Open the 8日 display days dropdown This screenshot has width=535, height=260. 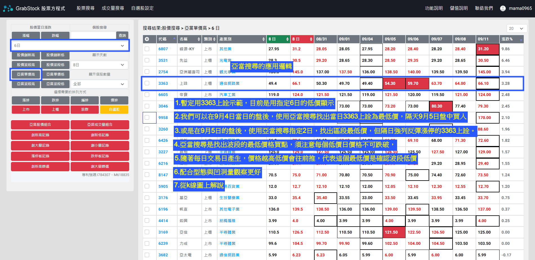[99, 65]
